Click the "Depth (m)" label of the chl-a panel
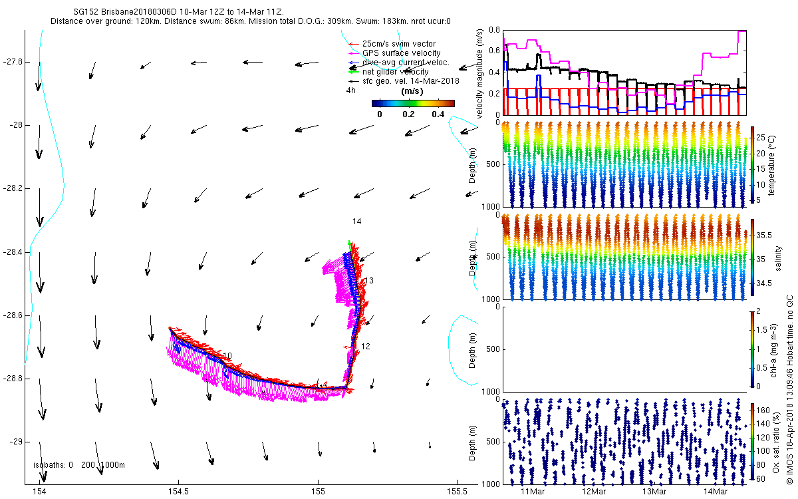 pos(473,349)
